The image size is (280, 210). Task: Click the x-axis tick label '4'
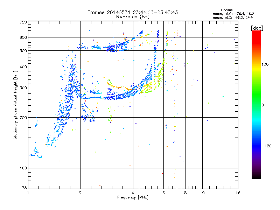click(x=133, y=193)
